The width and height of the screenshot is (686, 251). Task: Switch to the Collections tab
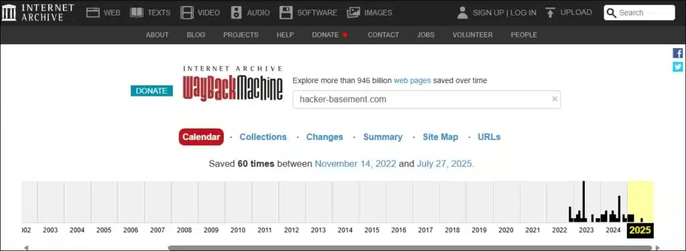pyautogui.click(x=263, y=137)
